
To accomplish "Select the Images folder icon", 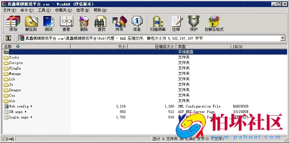I will coord(6,90).
